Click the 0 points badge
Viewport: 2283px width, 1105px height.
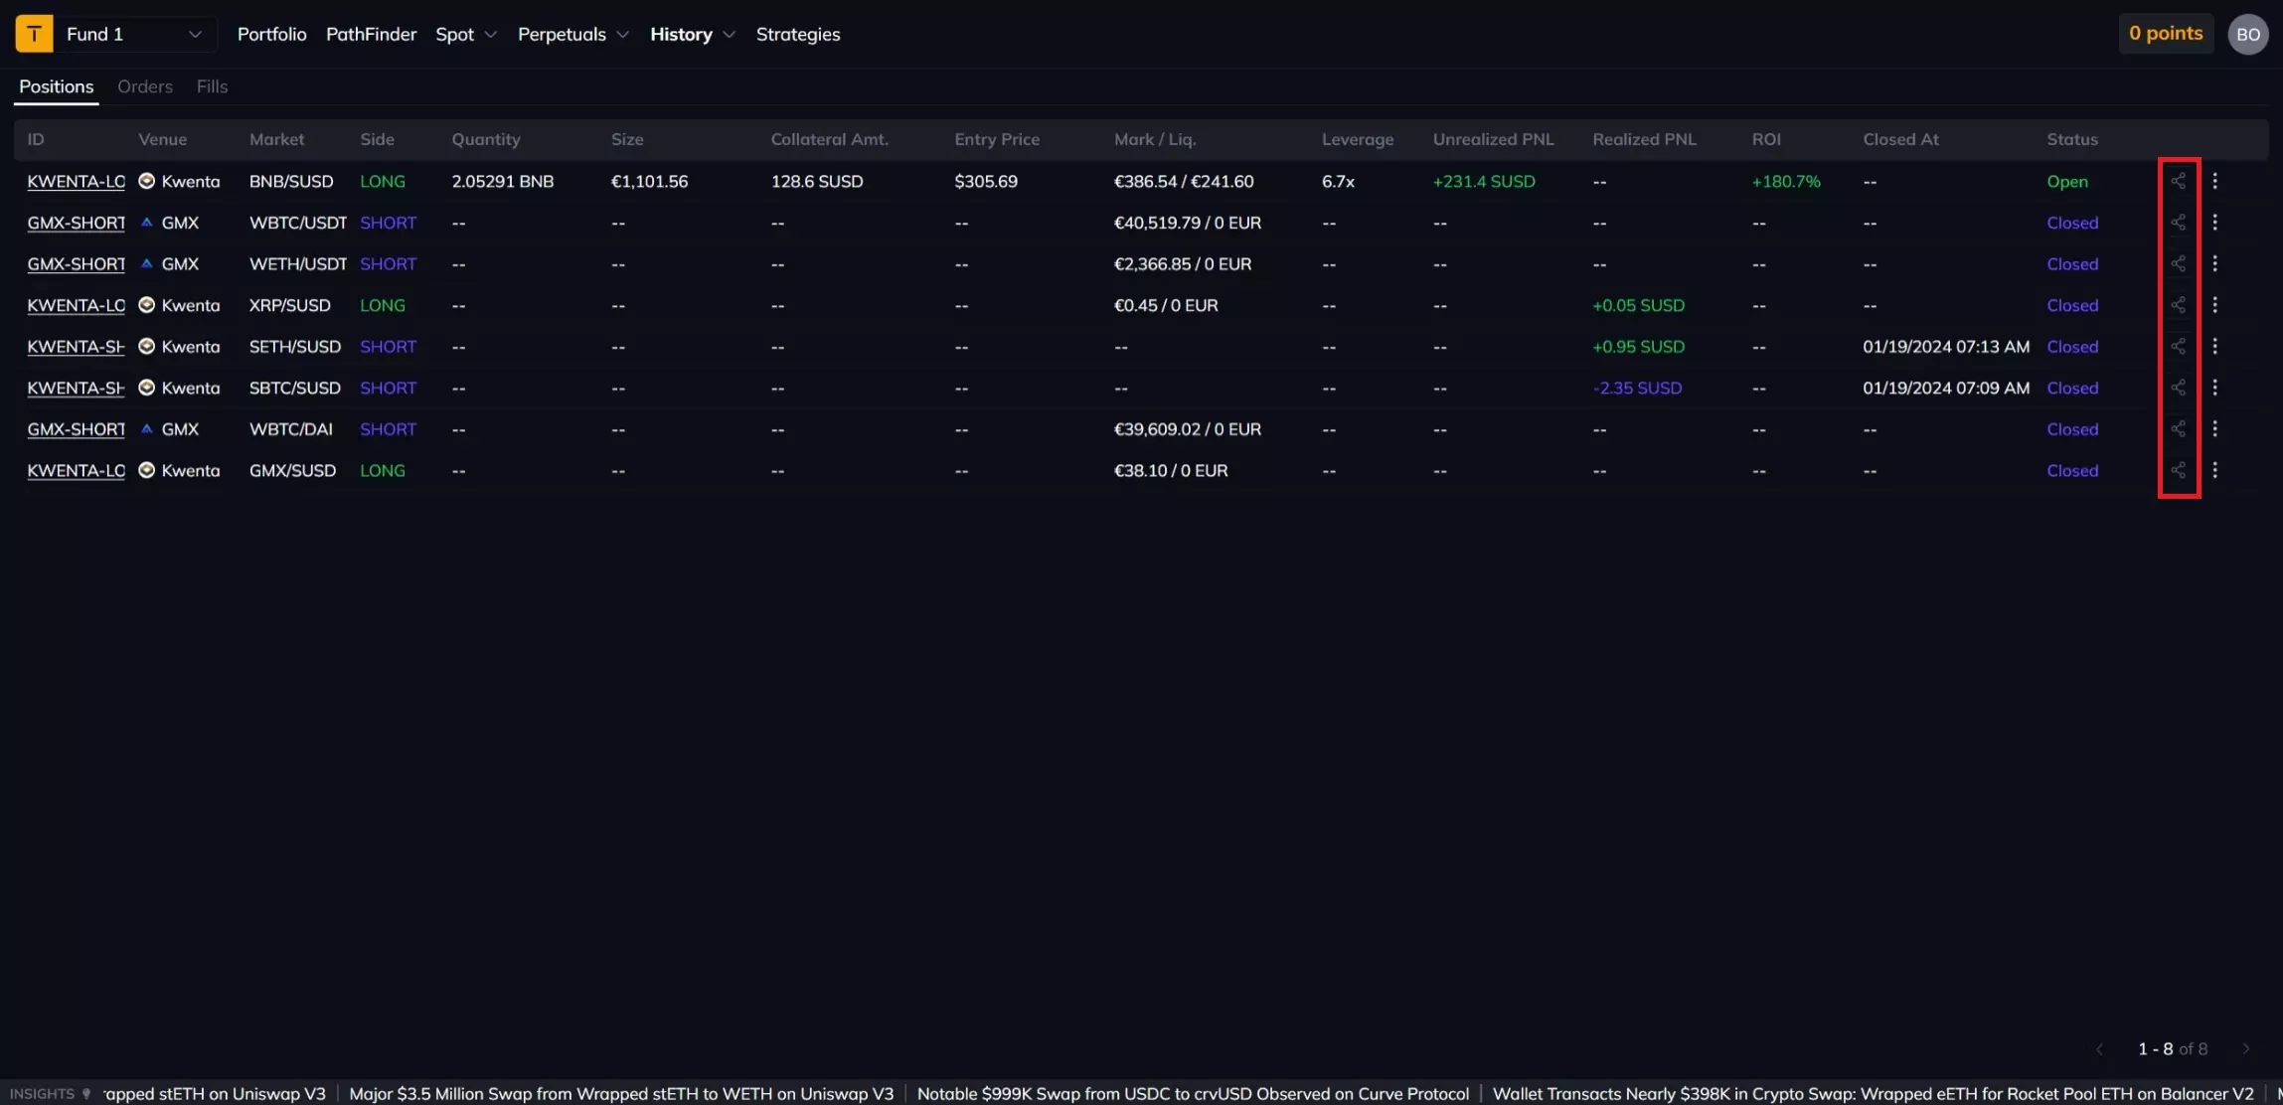pos(2166,34)
